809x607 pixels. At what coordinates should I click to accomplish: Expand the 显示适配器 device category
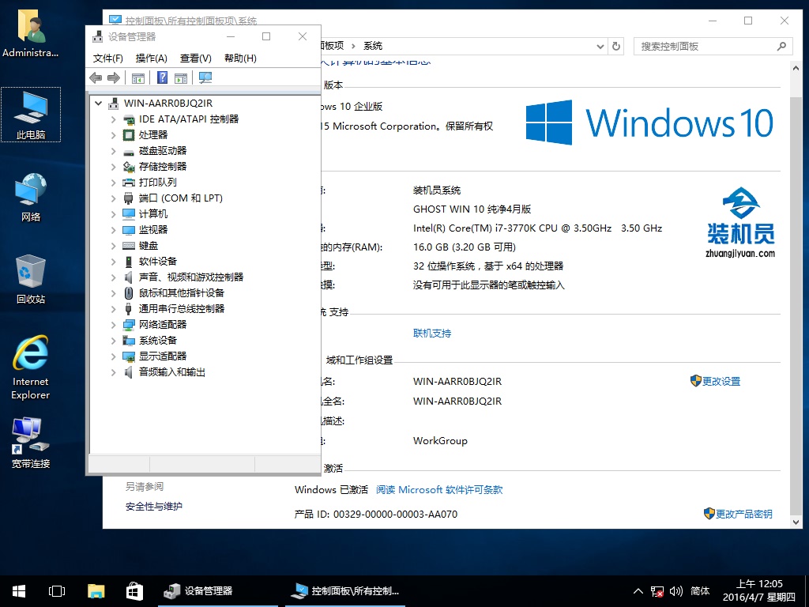114,356
